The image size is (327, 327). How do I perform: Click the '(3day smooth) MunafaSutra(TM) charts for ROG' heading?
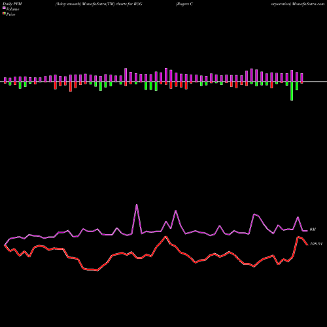pos(99,4)
